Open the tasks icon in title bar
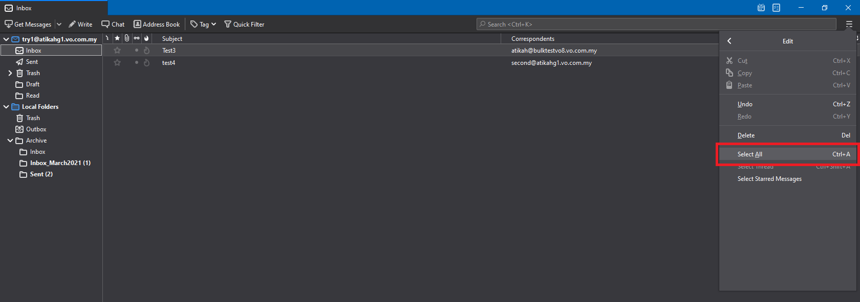 (777, 8)
